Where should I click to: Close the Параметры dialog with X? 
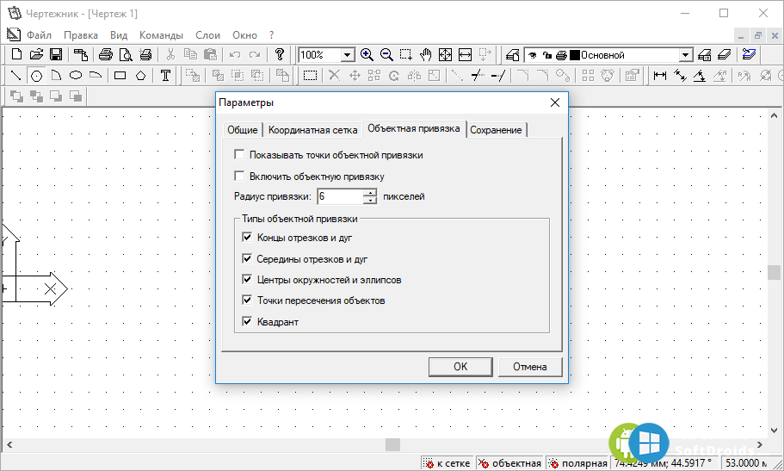(555, 102)
